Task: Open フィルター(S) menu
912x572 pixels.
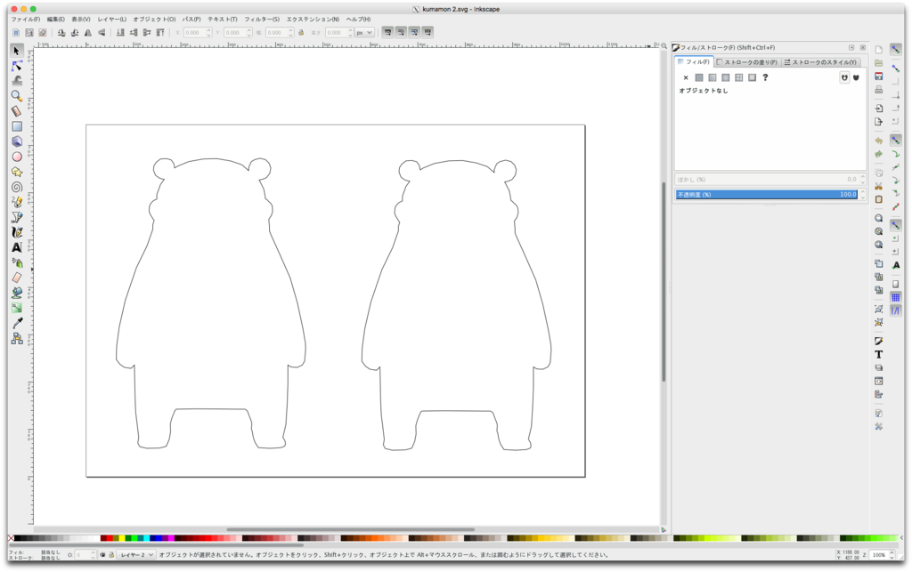Action: pyautogui.click(x=262, y=20)
